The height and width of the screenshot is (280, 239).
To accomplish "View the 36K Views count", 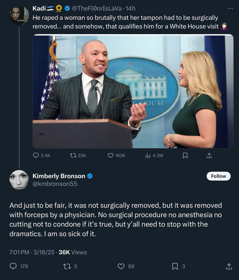I will coord(73,252).
